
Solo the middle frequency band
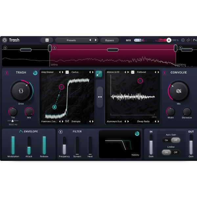pos(55,48)
